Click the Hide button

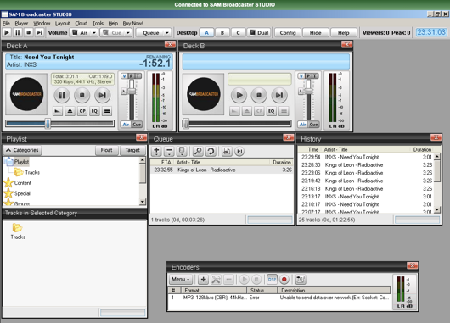point(315,33)
